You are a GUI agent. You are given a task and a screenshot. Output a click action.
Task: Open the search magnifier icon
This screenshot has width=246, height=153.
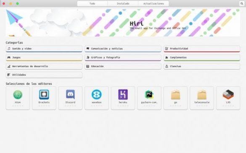click(242, 3)
